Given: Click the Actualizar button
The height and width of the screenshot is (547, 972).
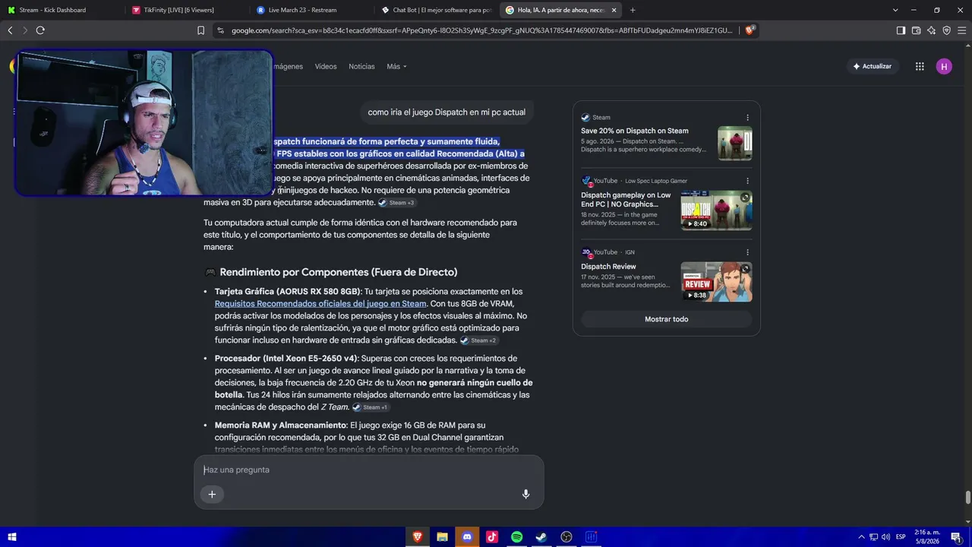Looking at the screenshot, I should pos(872,66).
